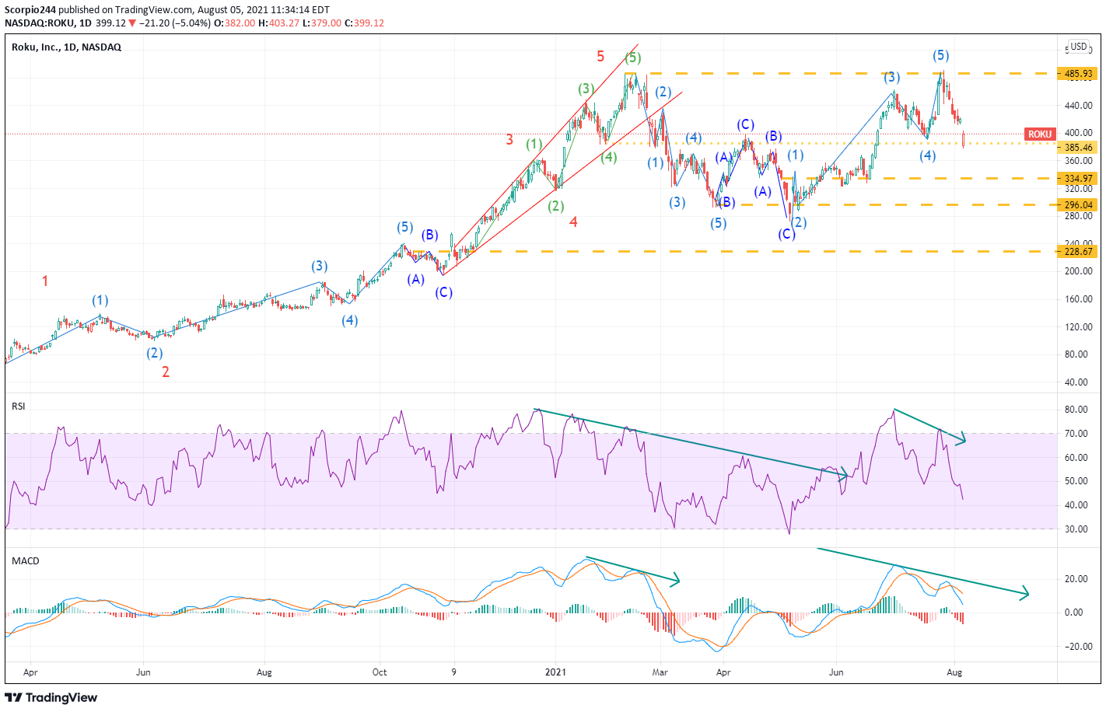The height and width of the screenshot is (712, 1106).
Task: Click the 320.00 price axis value
Action: point(1079,188)
